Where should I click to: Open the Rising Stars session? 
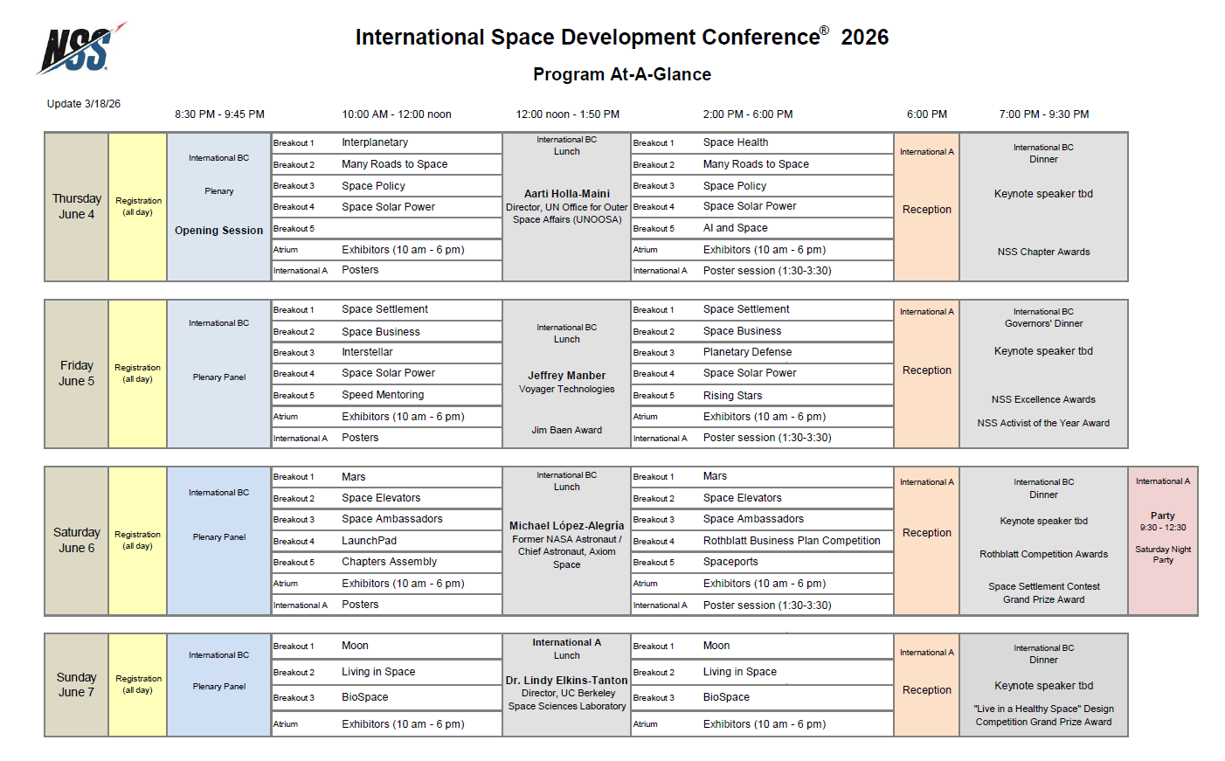(x=732, y=396)
